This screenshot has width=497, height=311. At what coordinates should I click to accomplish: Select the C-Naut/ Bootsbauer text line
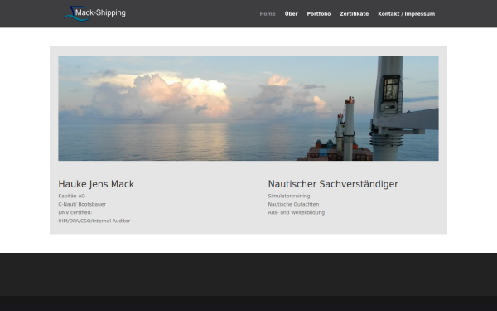tap(82, 204)
